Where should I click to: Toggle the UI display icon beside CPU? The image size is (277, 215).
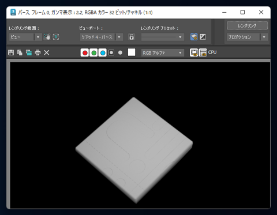coord(203,52)
